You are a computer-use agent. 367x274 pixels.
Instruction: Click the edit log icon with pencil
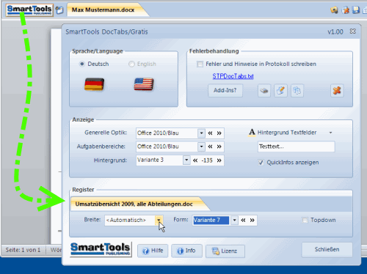click(280, 91)
